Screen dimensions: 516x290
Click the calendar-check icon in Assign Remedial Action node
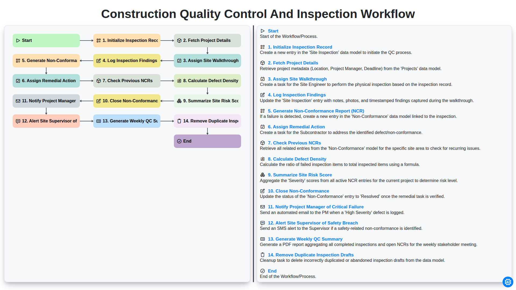coord(18,81)
